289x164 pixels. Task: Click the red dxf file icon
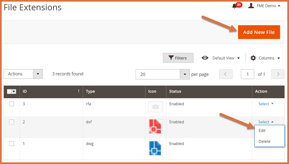tap(155, 127)
